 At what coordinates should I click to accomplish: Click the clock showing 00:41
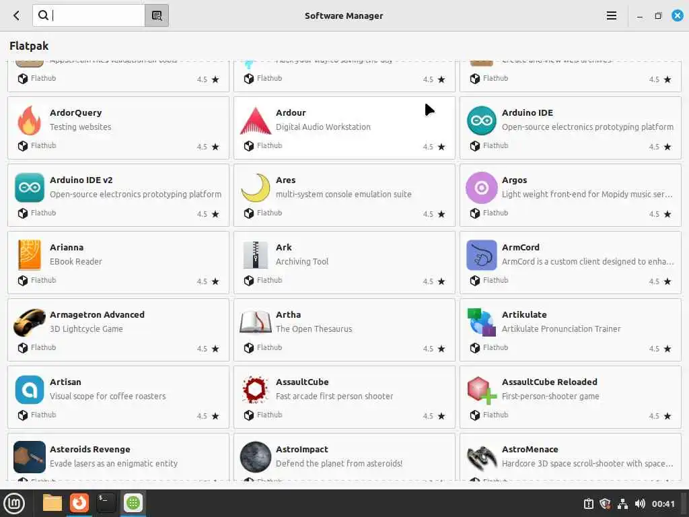(663, 504)
